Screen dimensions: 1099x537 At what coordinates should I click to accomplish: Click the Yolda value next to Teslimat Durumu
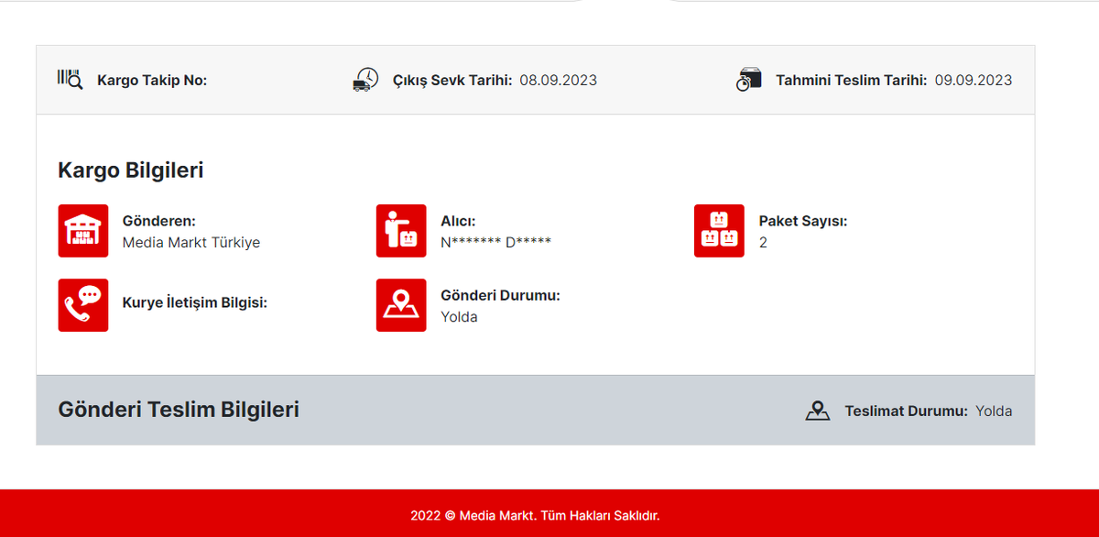[994, 411]
